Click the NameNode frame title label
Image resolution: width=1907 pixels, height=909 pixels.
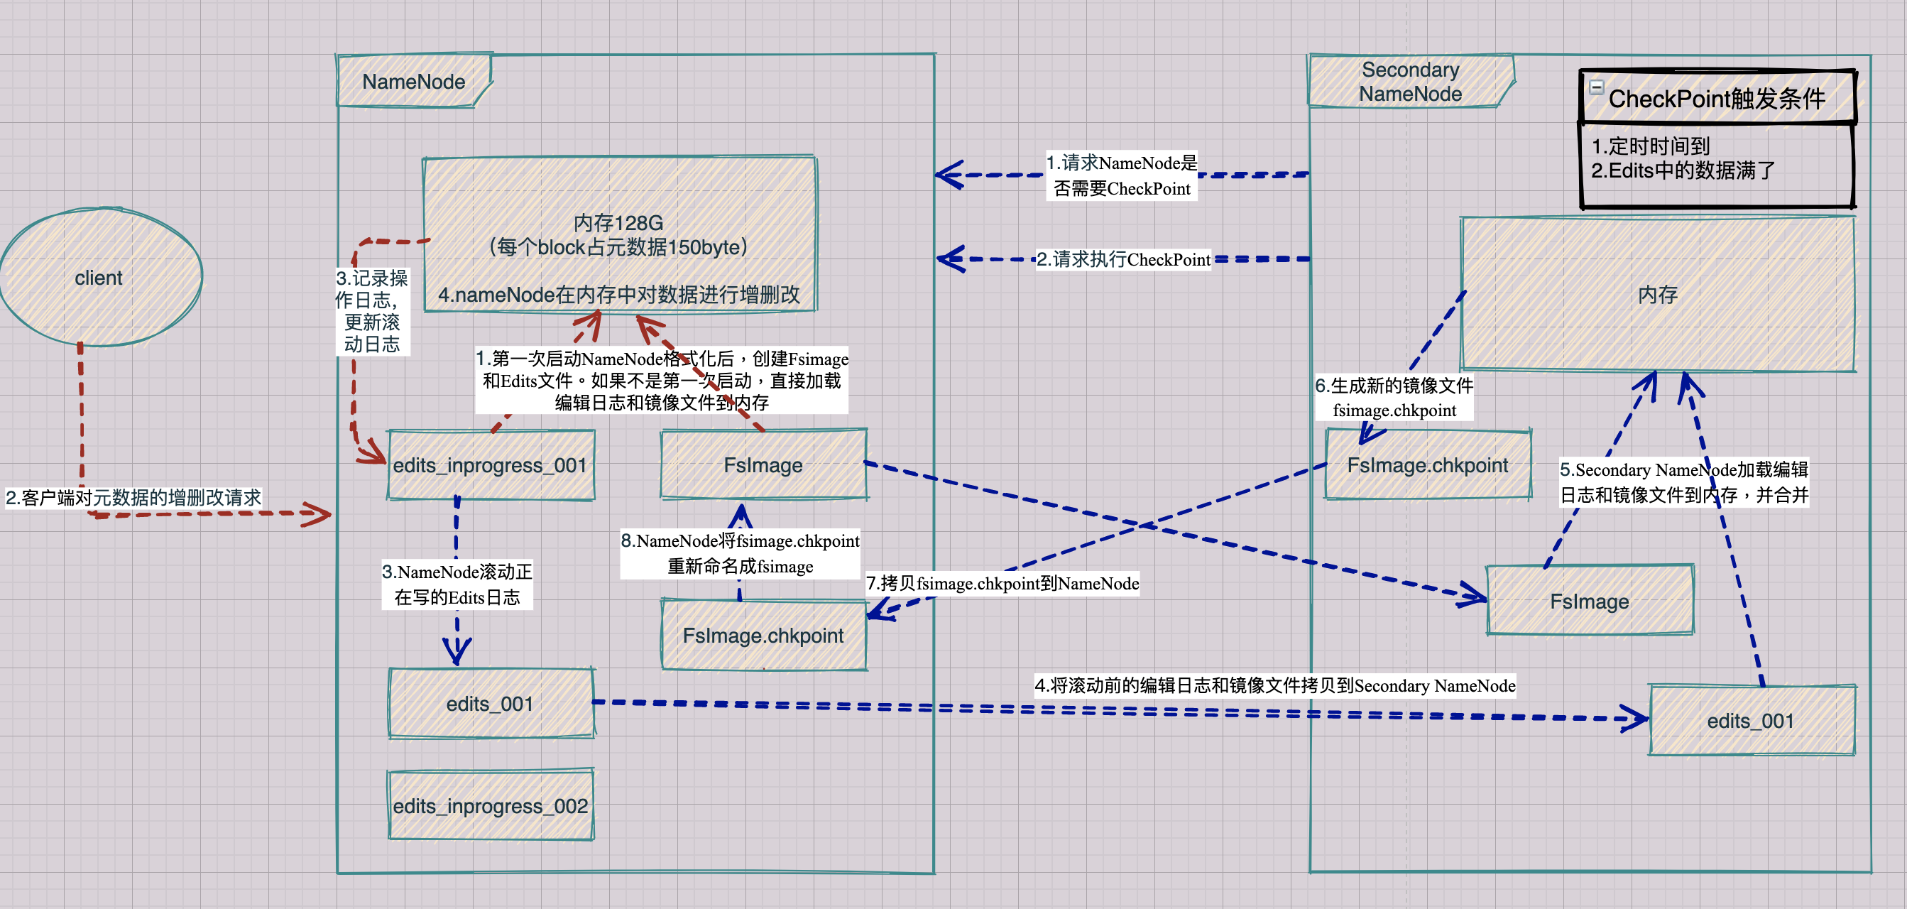pyautogui.click(x=413, y=82)
